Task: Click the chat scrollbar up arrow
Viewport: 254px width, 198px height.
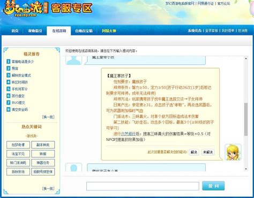Action: (246, 58)
